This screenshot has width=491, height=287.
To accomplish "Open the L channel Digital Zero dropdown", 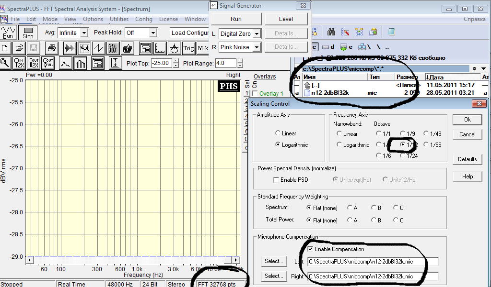I will (257, 34).
